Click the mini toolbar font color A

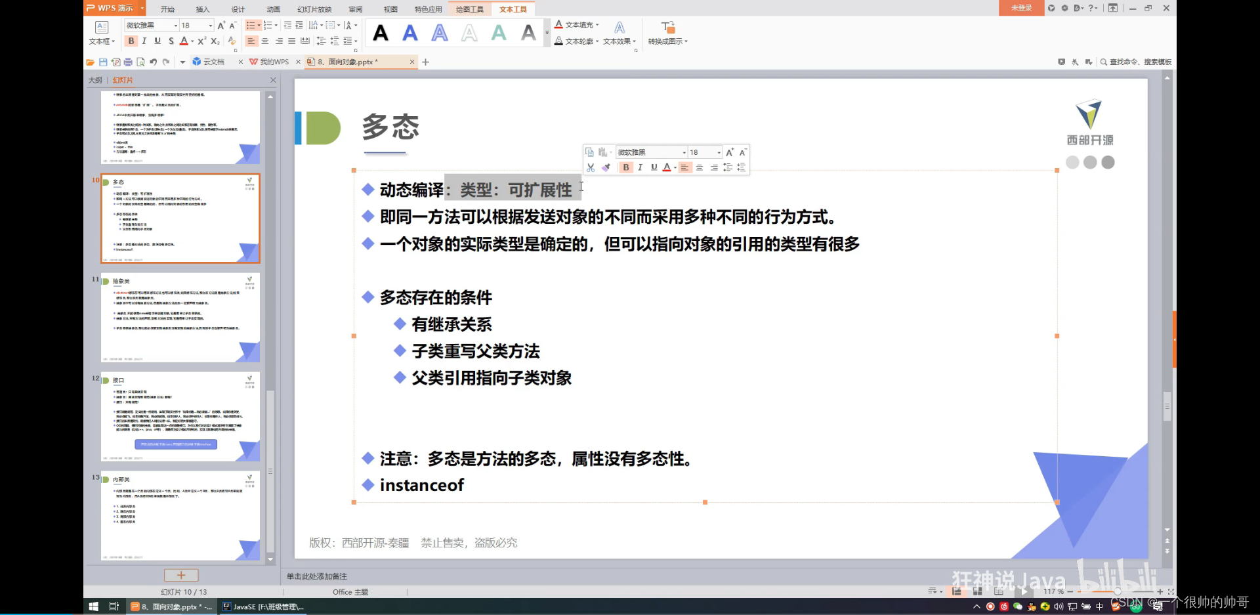tap(667, 167)
